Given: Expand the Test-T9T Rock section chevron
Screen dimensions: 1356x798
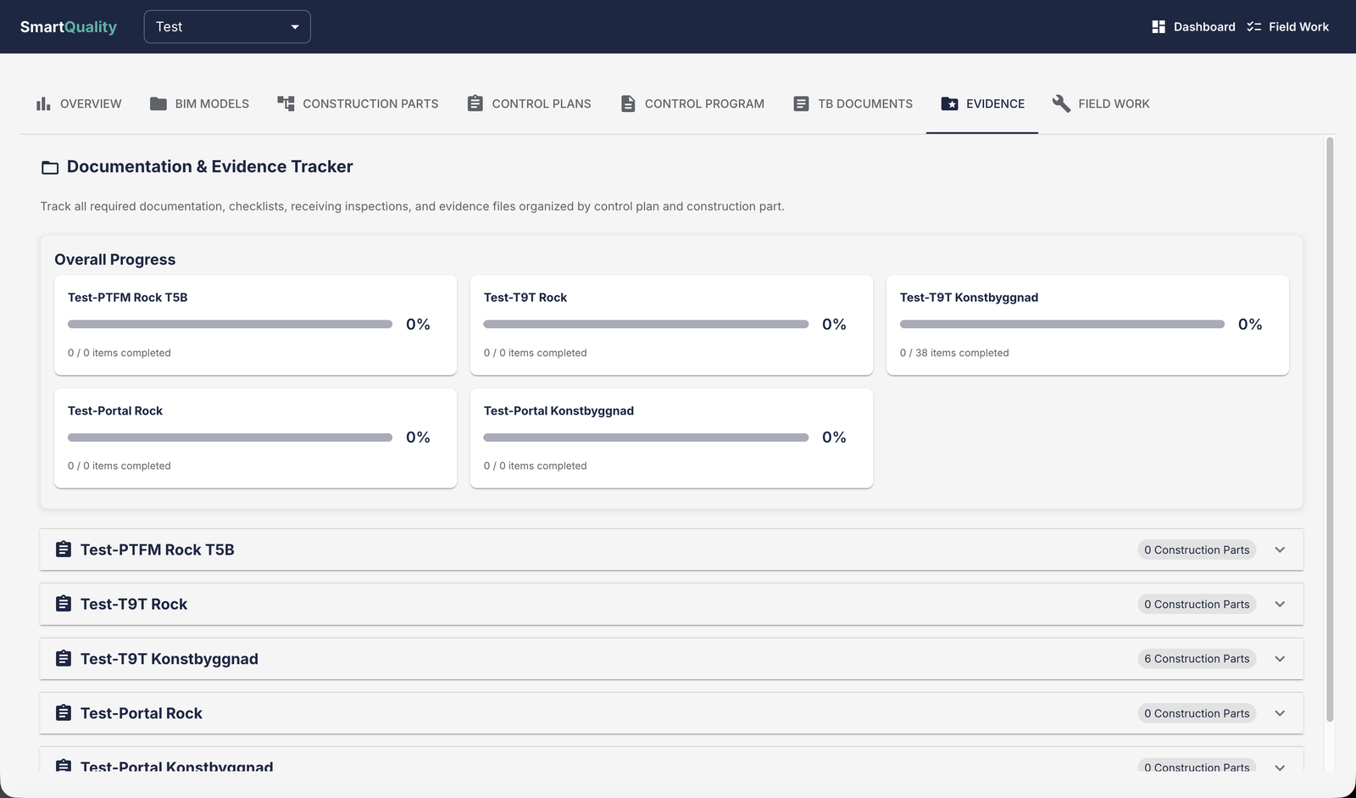Looking at the screenshot, I should [1280, 604].
